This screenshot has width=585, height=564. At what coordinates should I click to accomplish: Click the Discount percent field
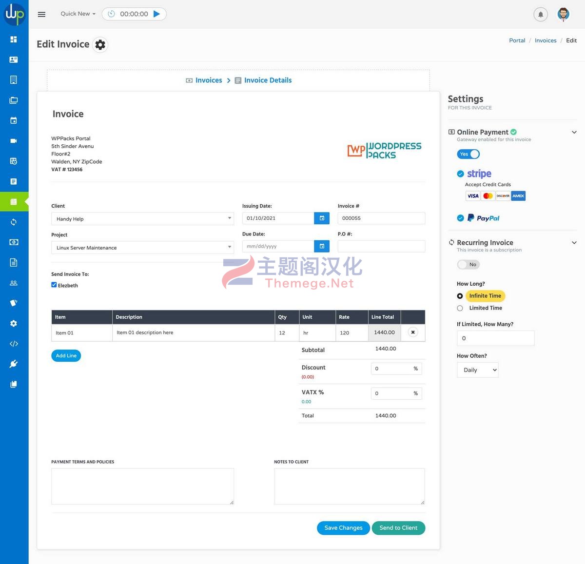[396, 369]
